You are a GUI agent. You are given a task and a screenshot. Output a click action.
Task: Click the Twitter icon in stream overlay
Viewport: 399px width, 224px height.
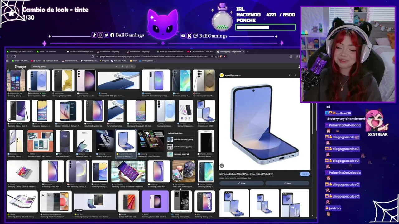pyautogui.click(x=106, y=35)
